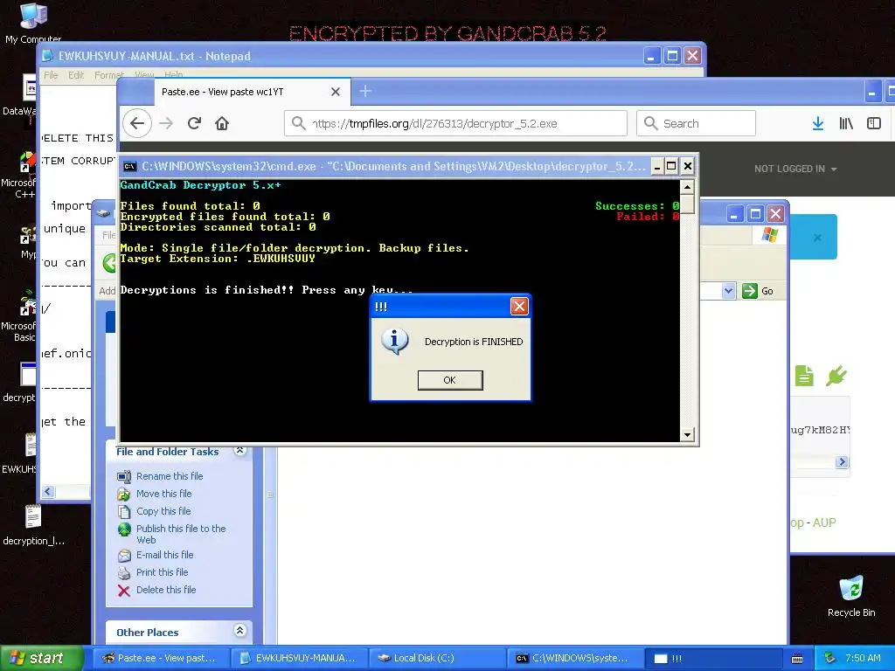895x671 pixels.
Task: Open the Recycle Bin desktop icon
Action: pyautogui.click(x=851, y=596)
